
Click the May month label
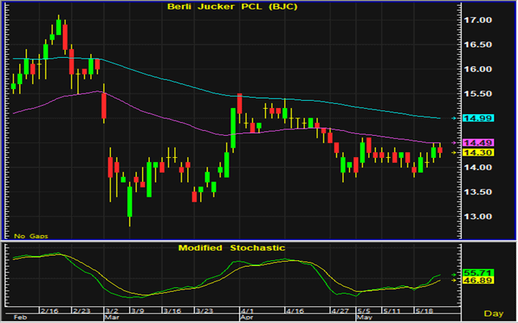(365, 317)
